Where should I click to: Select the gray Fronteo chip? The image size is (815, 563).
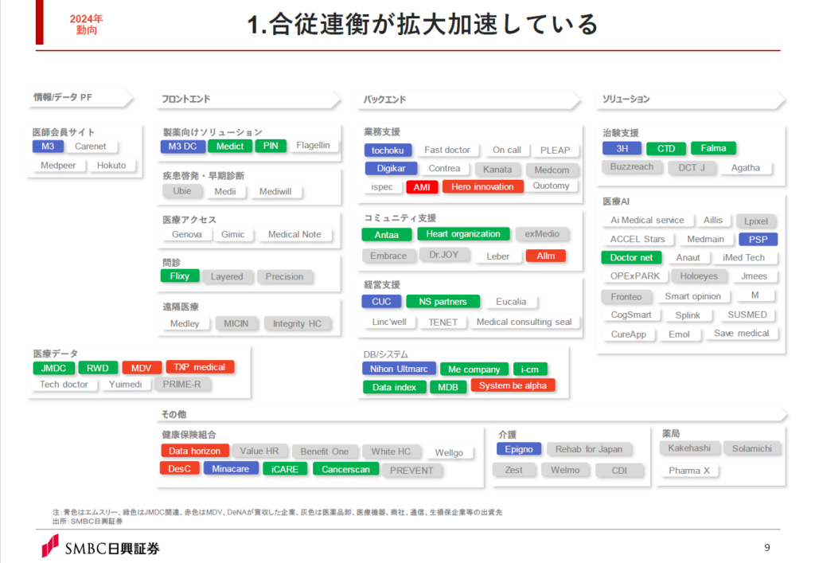(626, 297)
